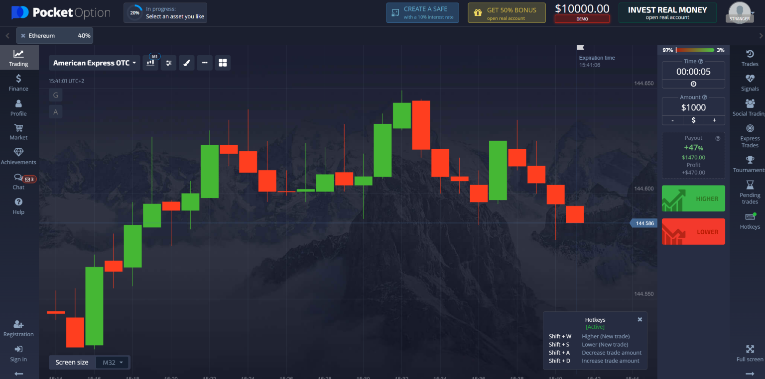Click INVEST REAL MONEY button
Viewport: 765px width, 379px height.
click(x=667, y=12)
